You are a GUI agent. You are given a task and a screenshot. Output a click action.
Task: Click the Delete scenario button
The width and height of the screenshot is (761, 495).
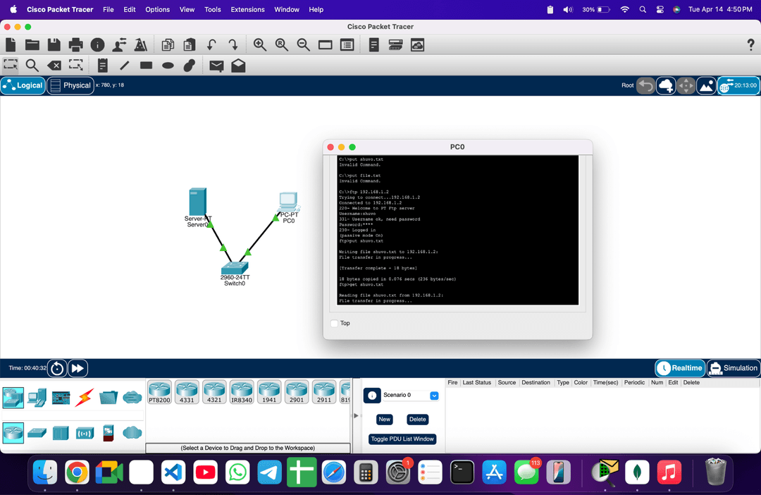[x=417, y=420]
